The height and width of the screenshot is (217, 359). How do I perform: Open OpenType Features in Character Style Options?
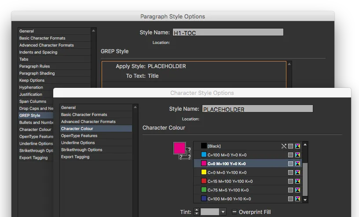pyautogui.click(x=96, y=136)
